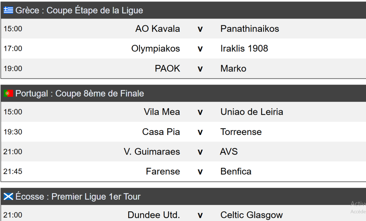The width and height of the screenshot is (366, 221).
Task: Click V. Guimaraes team name
Action: click(152, 152)
